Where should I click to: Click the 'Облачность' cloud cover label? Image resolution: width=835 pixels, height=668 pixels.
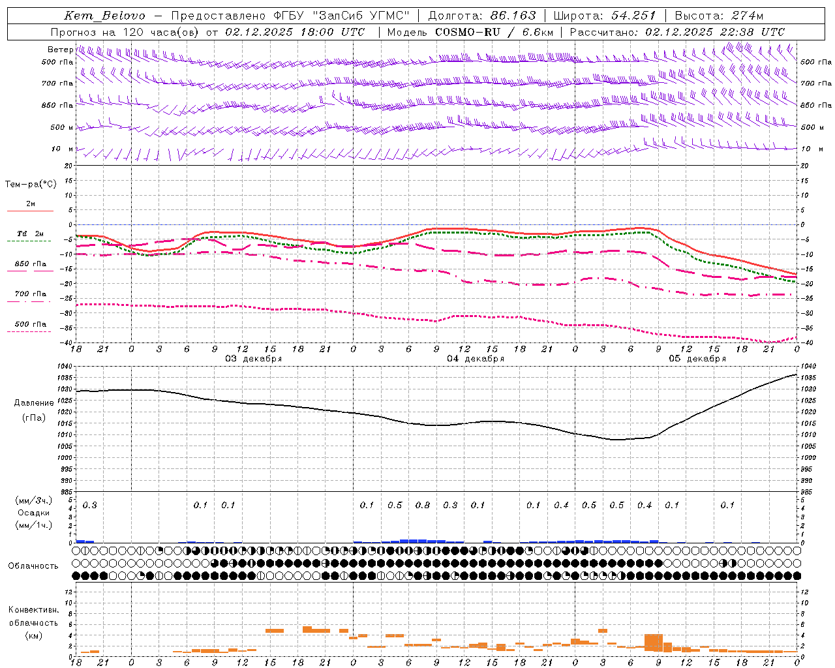33,566
